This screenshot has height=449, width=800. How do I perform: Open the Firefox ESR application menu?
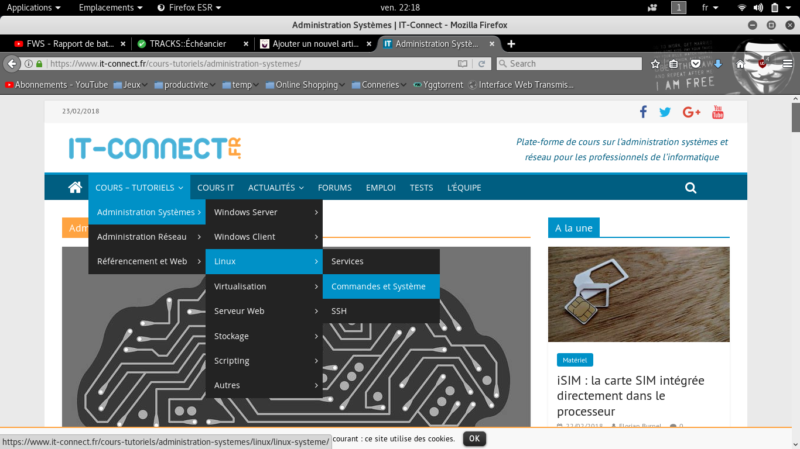click(190, 8)
